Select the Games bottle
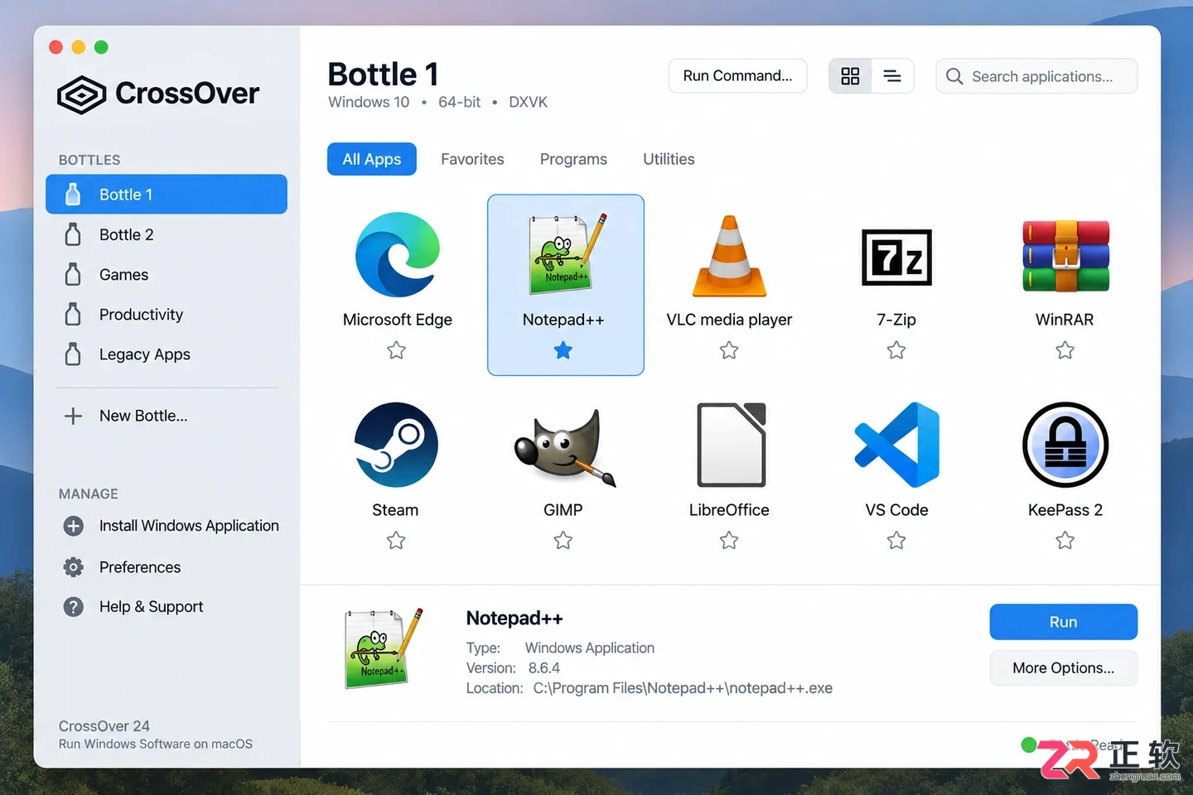The height and width of the screenshot is (795, 1193). coord(167,274)
